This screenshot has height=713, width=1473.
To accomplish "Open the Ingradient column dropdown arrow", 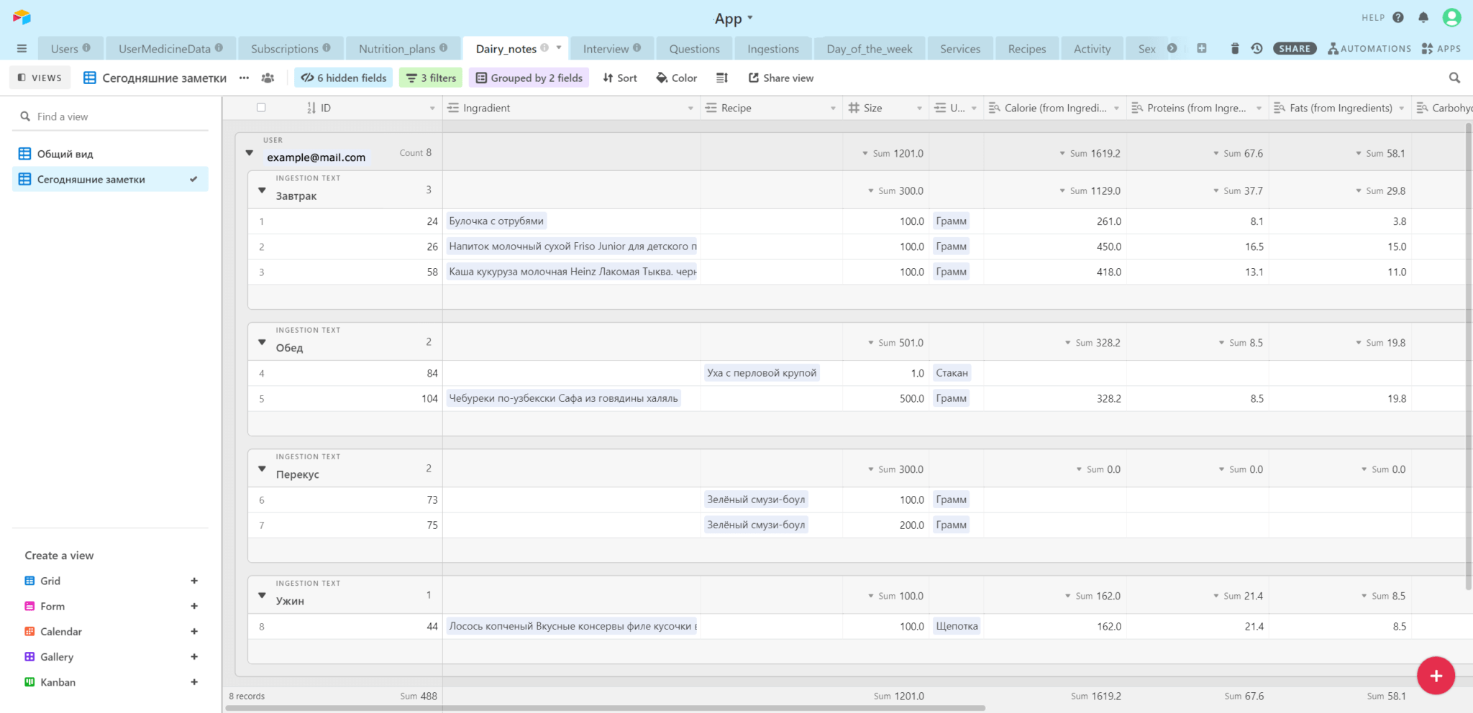I will tap(690, 108).
